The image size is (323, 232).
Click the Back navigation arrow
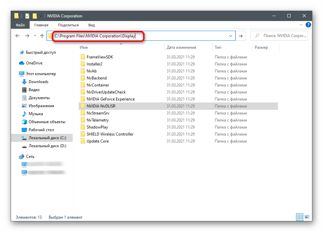[x=18, y=36]
